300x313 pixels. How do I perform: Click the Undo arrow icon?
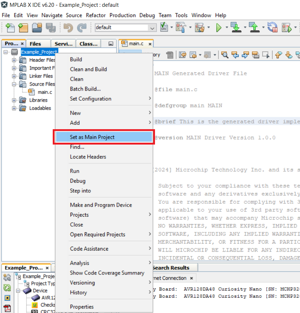click(x=68, y=27)
